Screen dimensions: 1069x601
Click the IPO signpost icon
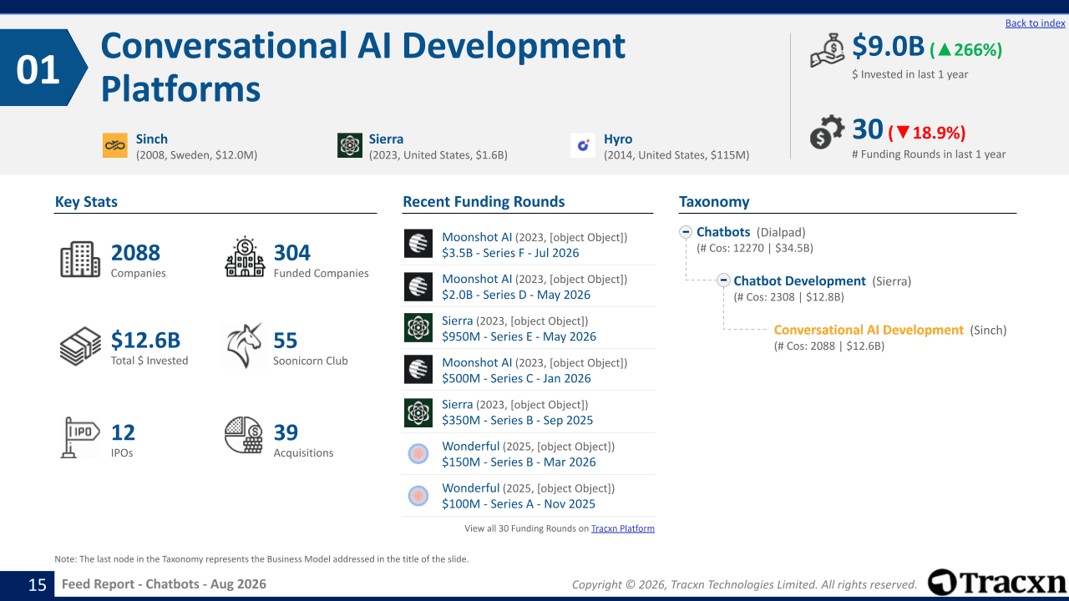[80, 437]
